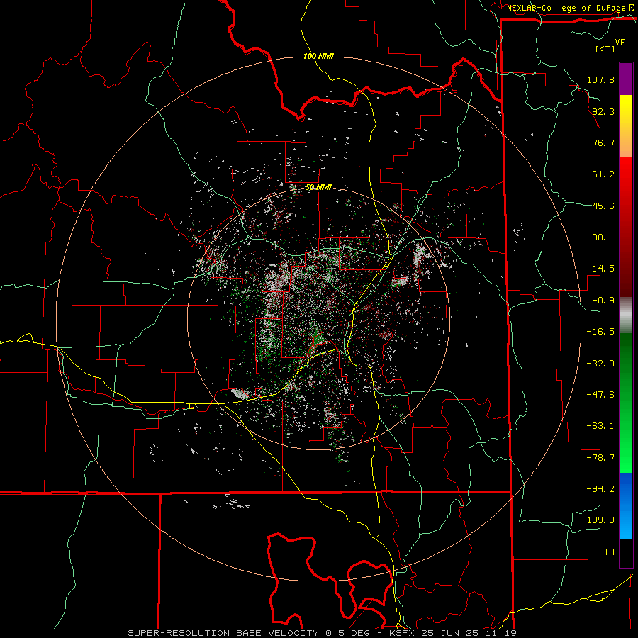Viewport: 638px width, 638px height.
Task: Select the -16.5 legend value
Action: 600,332
